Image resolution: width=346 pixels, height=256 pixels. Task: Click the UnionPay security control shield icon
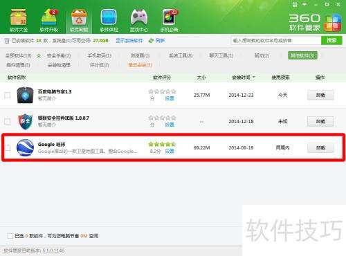[25, 121]
